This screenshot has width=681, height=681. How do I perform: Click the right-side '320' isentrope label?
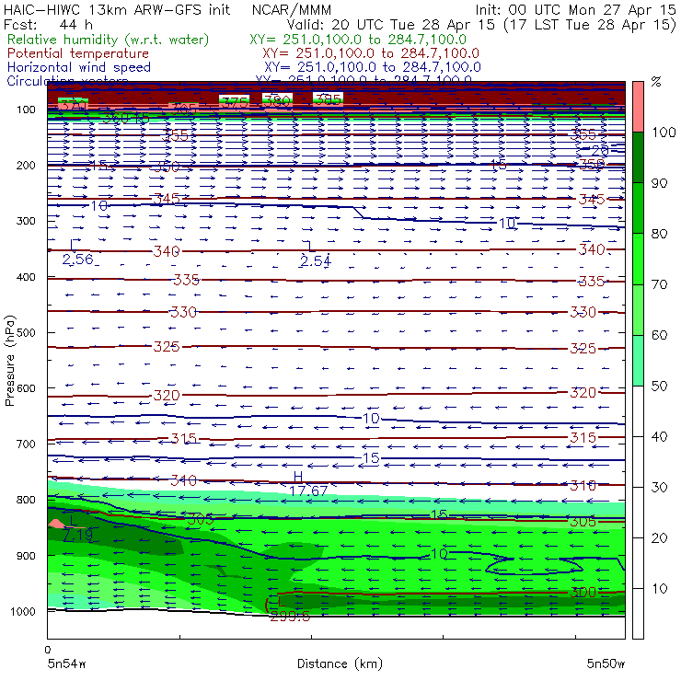(x=583, y=393)
